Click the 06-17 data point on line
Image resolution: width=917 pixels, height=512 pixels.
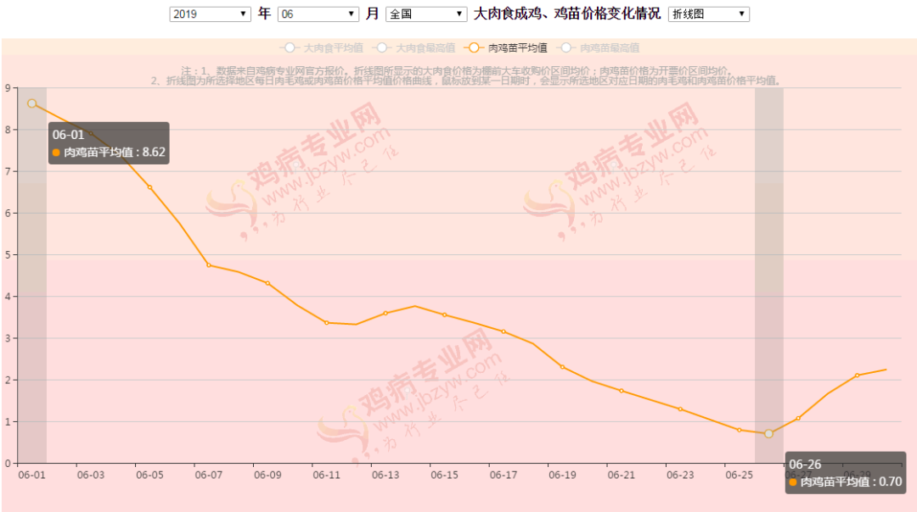click(504, 331)
